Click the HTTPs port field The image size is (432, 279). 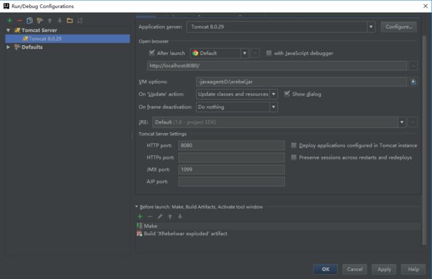click(231, 157)
